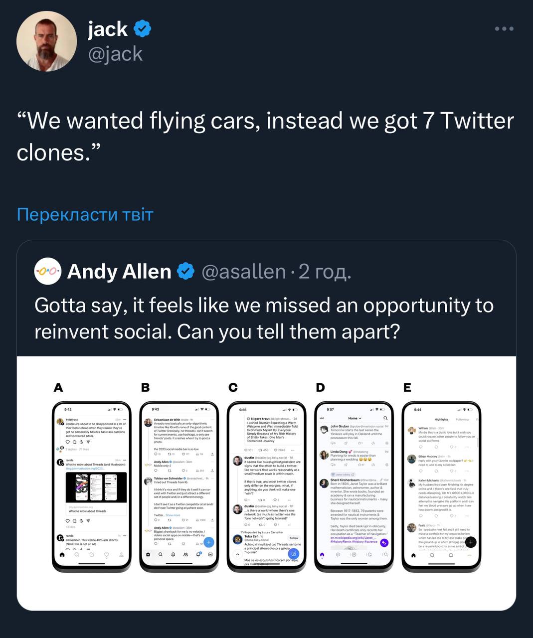Select the Following tab in phone E
Image resolution: width=533 pixels, height=638 pixels.
pyautogui.click(x=462, y=420)
